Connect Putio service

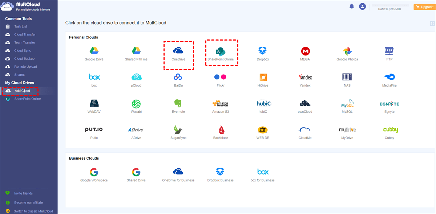[x=94, y=133]
